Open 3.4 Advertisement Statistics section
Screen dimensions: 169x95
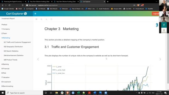coord(13,55)
